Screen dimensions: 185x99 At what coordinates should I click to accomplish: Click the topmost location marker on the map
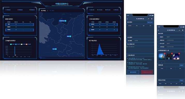pos(63,21)
